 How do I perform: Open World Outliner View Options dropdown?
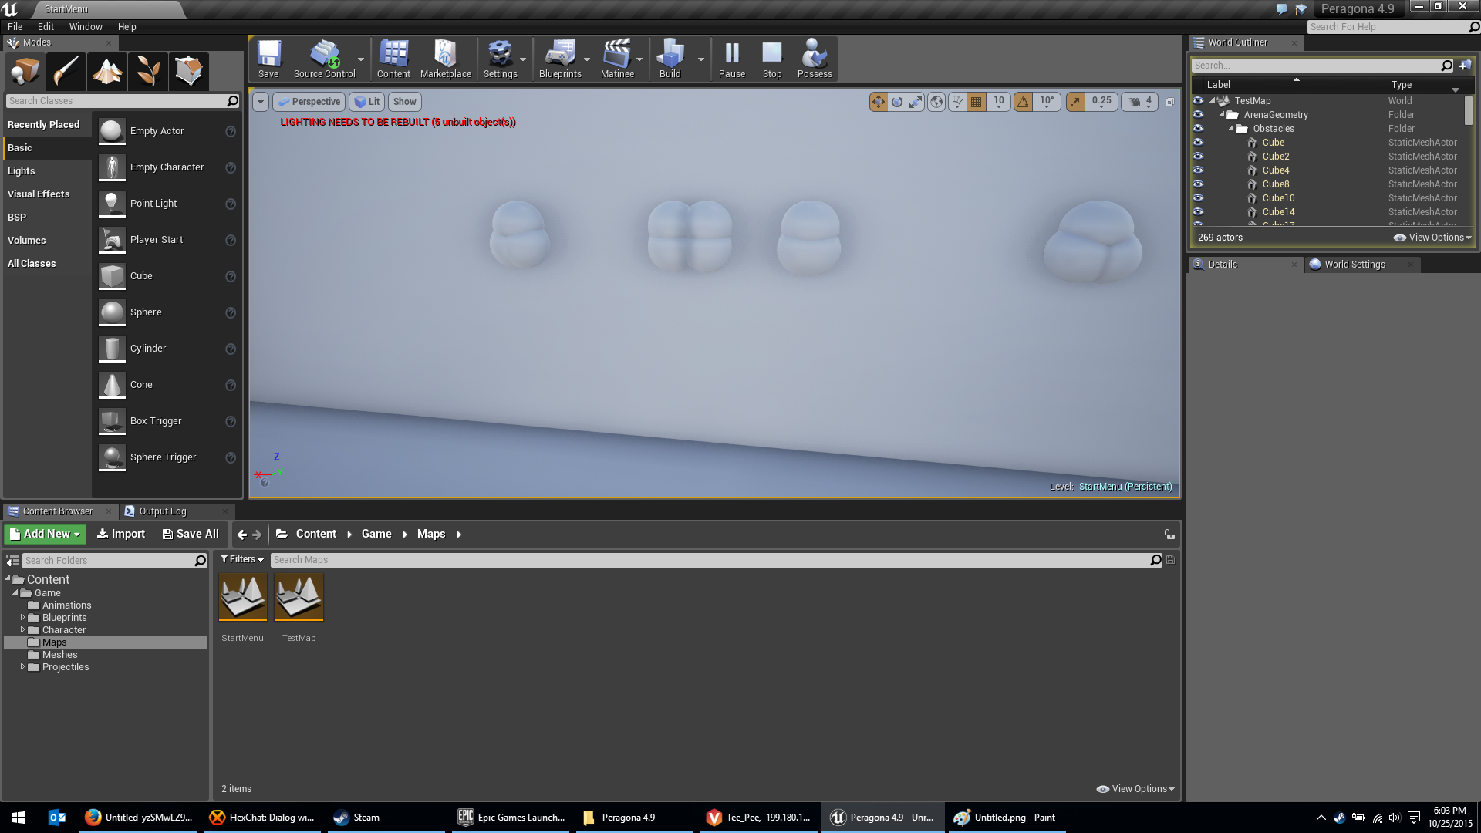[x=1432, y=238]
